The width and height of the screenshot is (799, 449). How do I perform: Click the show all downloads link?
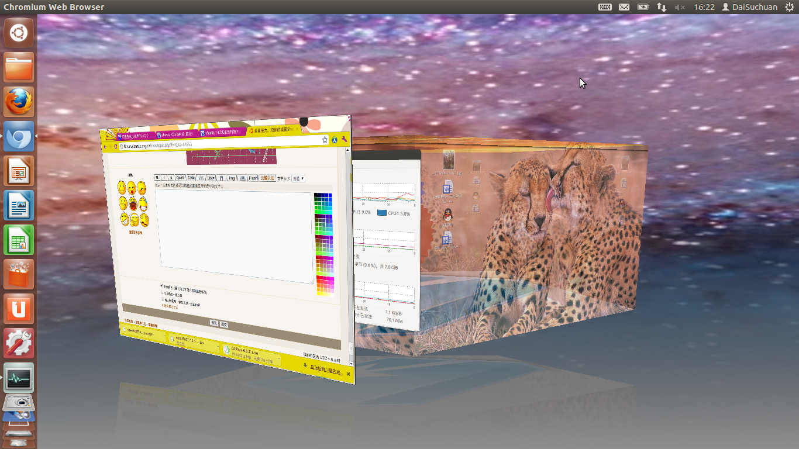[x=326, y=369]
